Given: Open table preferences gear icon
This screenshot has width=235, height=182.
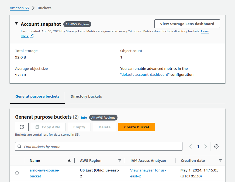Looking at the screenshot, I should tap(216, 146).
